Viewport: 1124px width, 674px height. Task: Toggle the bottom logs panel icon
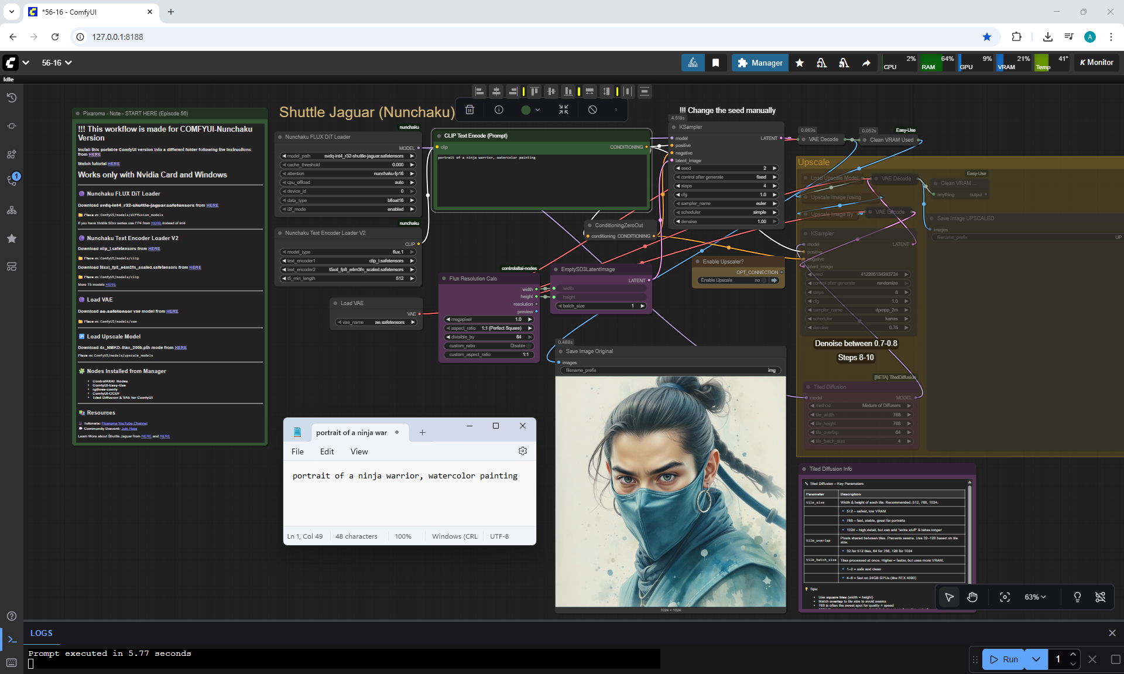12,639
